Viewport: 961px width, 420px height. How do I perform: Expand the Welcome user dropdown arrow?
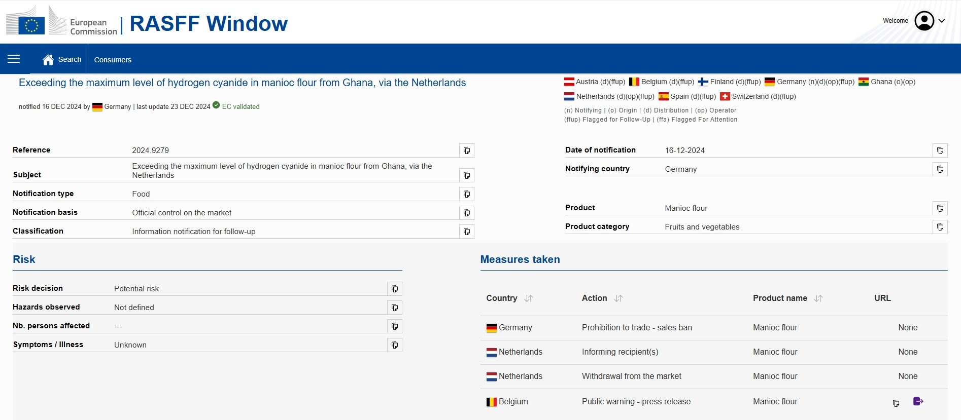(942, 21)
